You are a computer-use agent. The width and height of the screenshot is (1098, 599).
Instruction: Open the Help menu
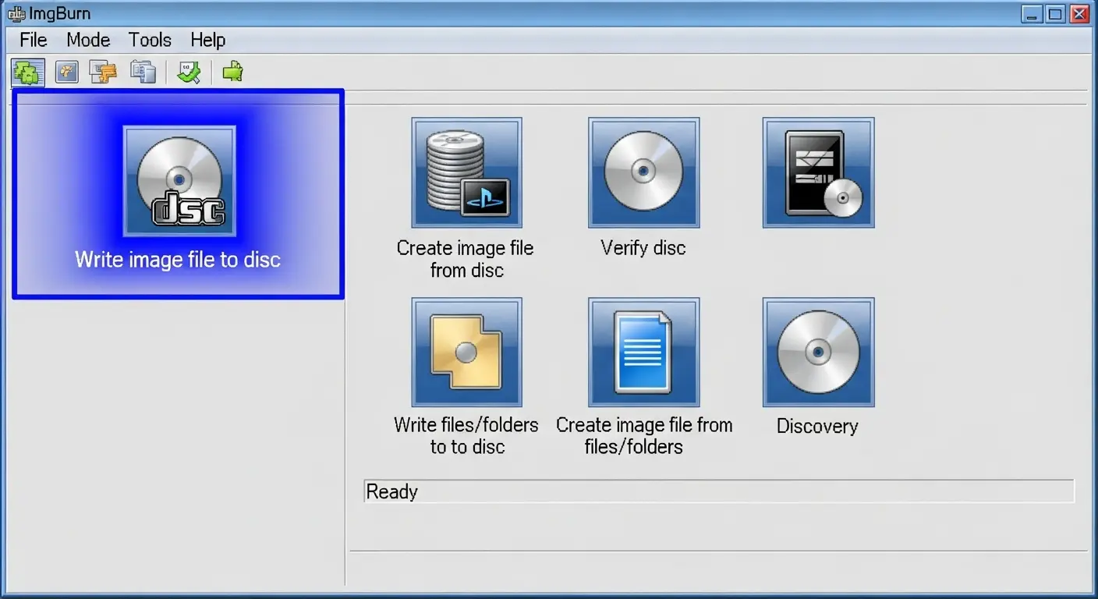pyautogui.click(x=207, y=40)
